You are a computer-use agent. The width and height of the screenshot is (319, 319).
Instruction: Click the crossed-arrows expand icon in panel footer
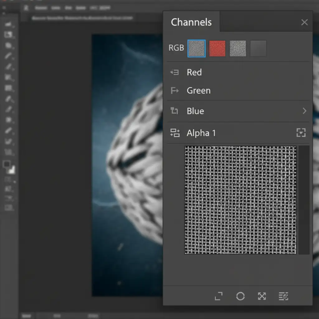pyautogui.click(x=262, y=296)
